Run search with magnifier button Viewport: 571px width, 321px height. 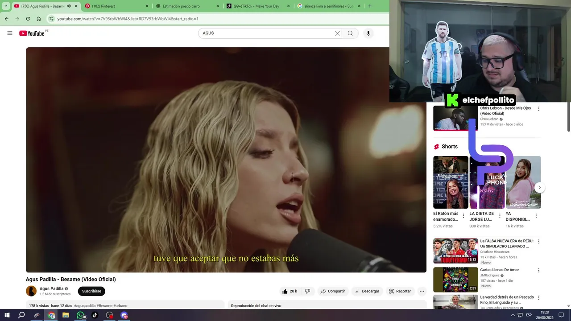[x=350, y=33]
